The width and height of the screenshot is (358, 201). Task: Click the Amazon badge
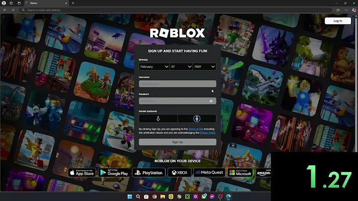pyautogui.click(x=264, y=173)
